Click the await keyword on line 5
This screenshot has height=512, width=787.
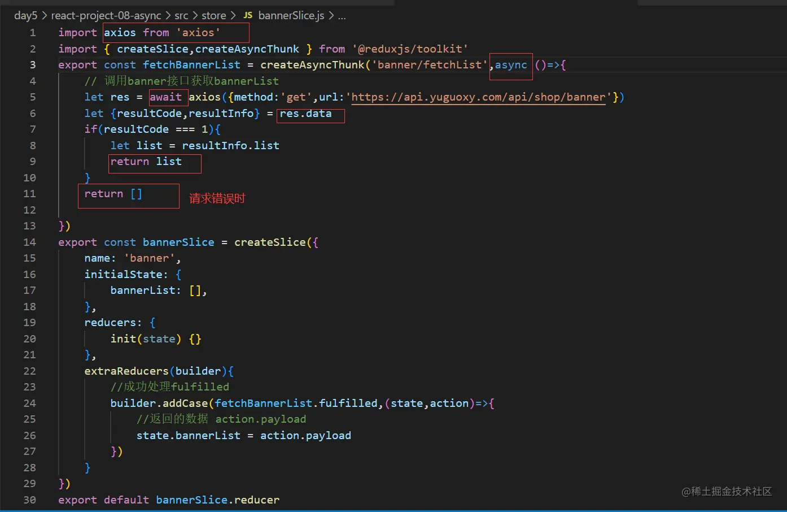click(166, 97)
